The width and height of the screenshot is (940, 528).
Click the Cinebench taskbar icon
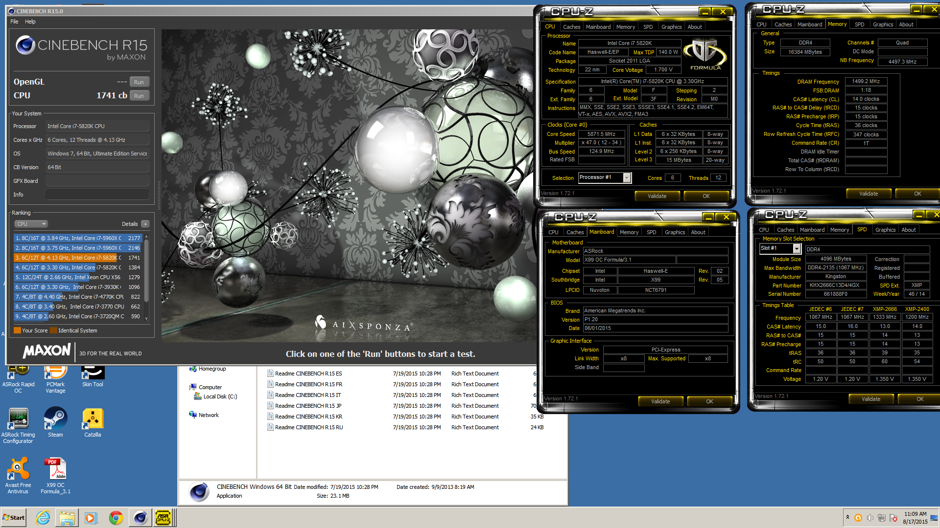140,518
